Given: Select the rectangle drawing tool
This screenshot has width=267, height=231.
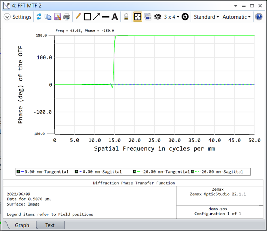Looking at the screenshot, I should pyautogui.click(x=87, y=17).
